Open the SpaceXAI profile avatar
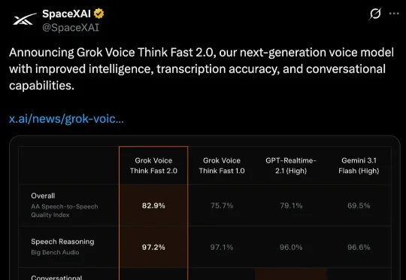The image size is (406, 280). (25, 20)
